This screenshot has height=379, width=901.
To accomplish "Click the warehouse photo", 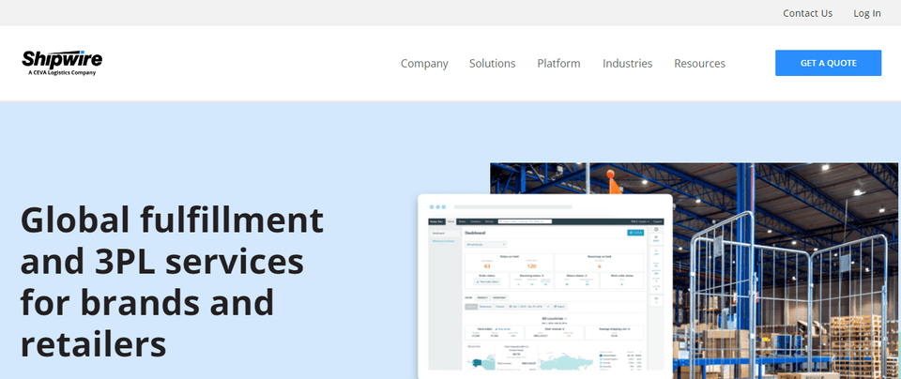I will click(785, 270).
